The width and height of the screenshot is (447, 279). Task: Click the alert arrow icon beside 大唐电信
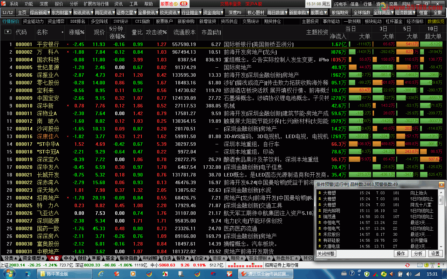[x=320, y=246]
